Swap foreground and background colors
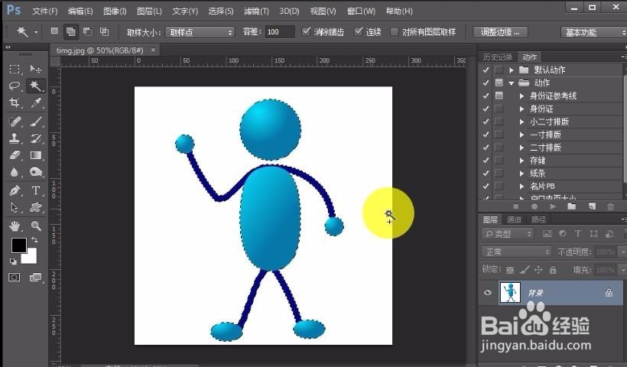 point(34,239)
